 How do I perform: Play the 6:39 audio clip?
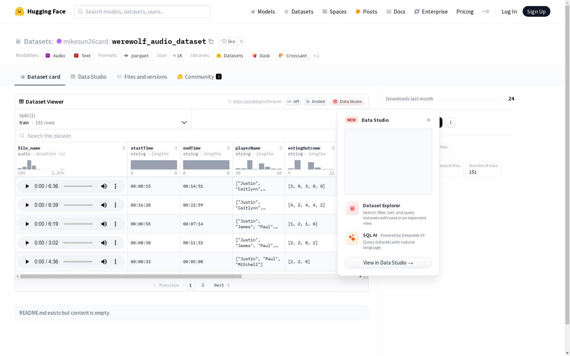click(27, 205)
